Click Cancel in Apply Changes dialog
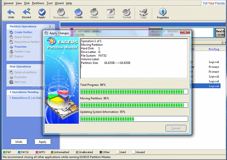Viewport: 227px width, 160px height. [176, 128]
